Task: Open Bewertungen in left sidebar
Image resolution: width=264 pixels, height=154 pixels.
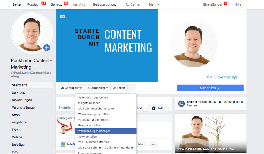Action: point(22,100)
